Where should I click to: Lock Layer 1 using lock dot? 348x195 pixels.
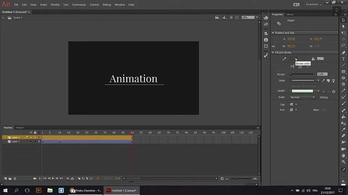coord(35,141)
